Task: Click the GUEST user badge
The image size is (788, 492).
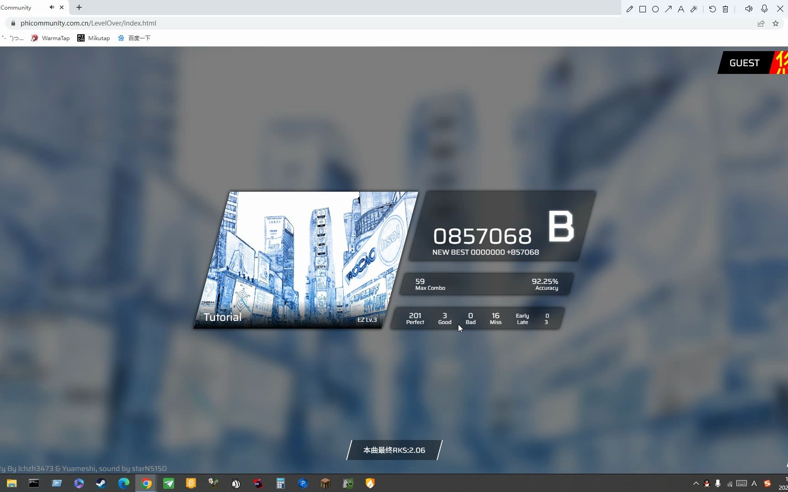Action: (744, 63)
